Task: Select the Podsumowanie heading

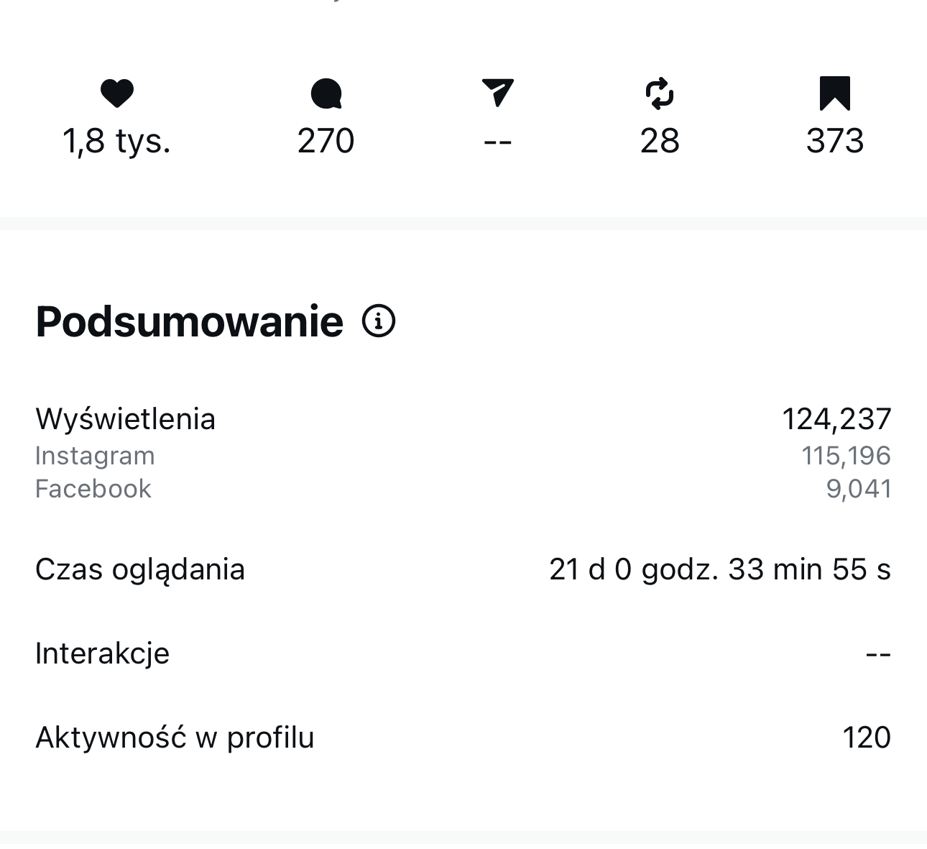Action: (x=190, y=321)
